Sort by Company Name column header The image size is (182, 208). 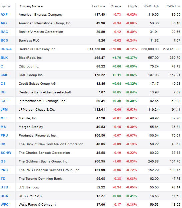[29, 6]
